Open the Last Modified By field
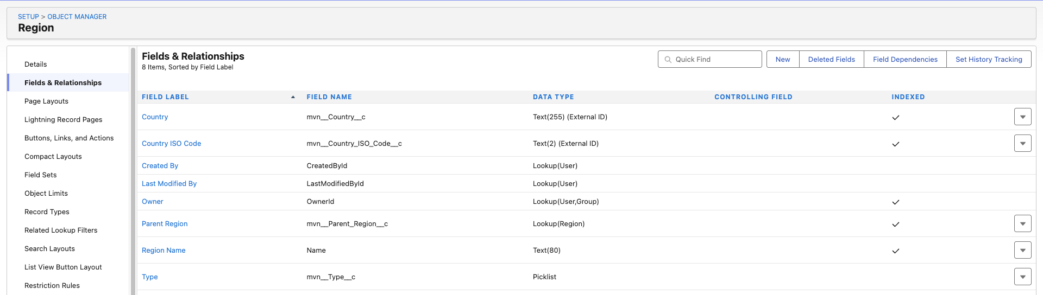The width and height of the screenshot is (1043, 295). (169, 183)
